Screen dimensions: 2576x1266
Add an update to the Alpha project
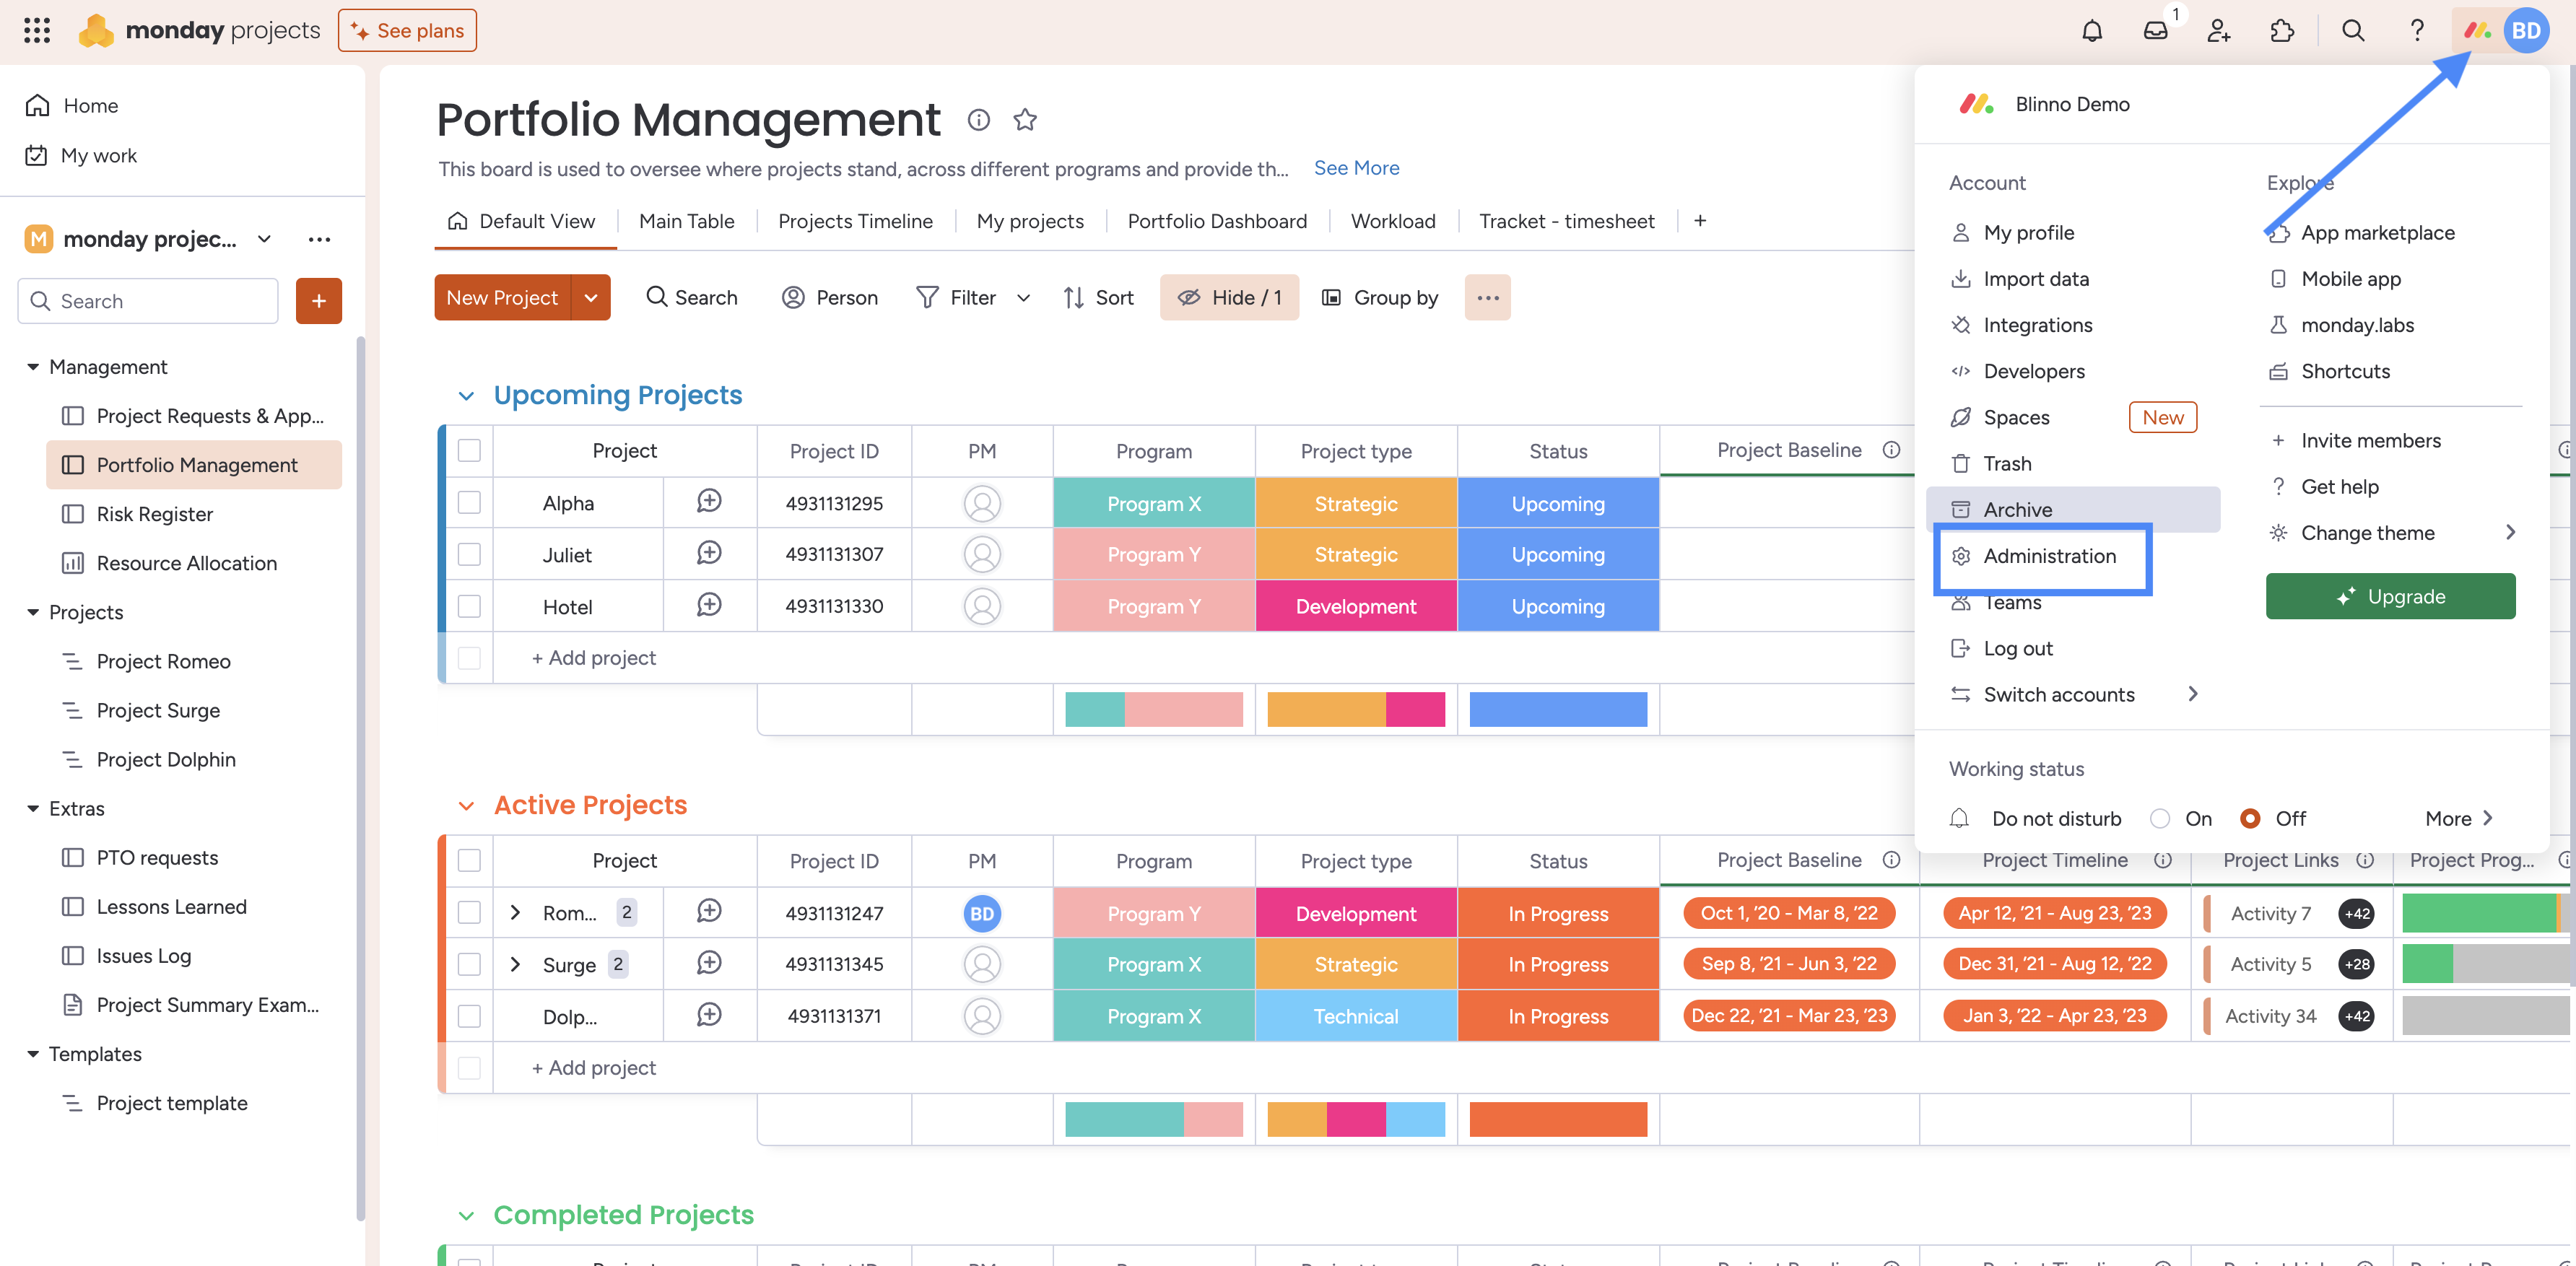[x=709, y=502]
